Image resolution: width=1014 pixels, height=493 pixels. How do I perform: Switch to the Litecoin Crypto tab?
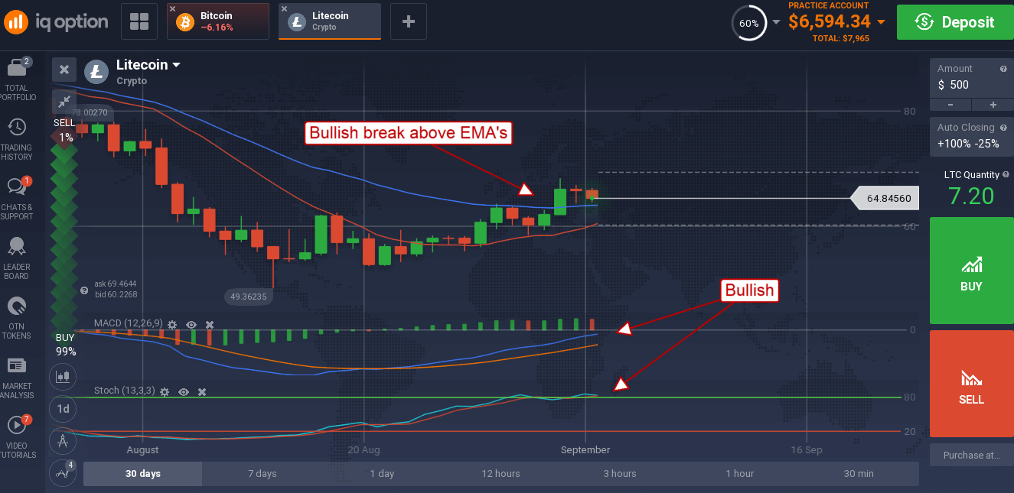click(330, 21)
